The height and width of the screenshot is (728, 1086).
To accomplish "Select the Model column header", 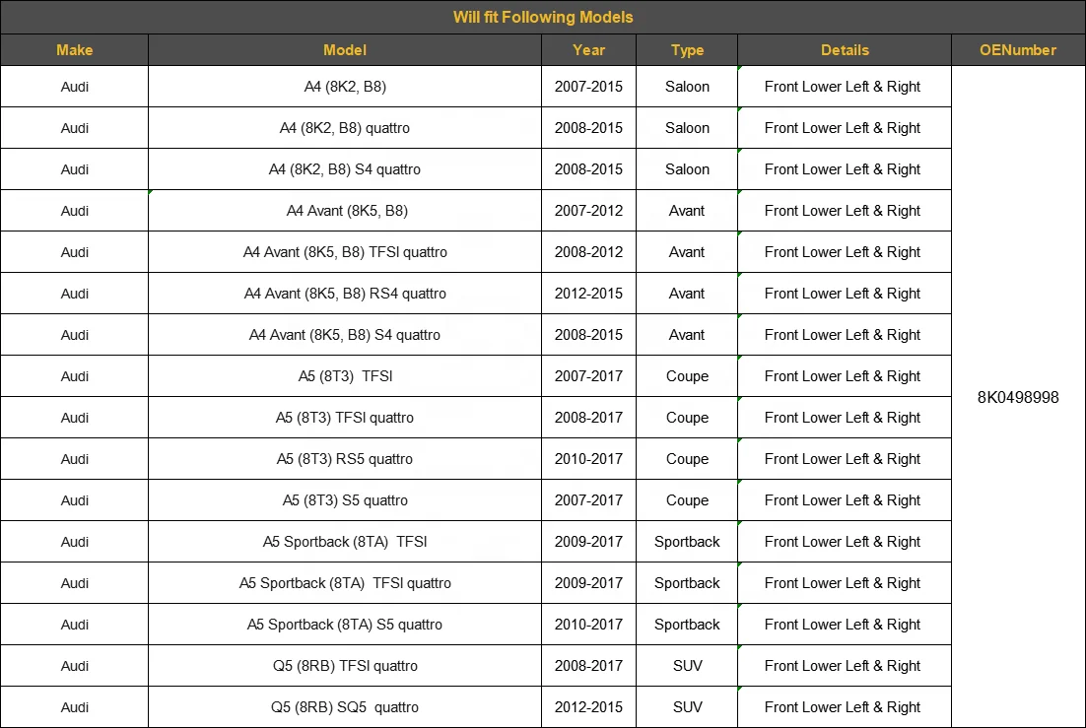I will tap(345, 50).
